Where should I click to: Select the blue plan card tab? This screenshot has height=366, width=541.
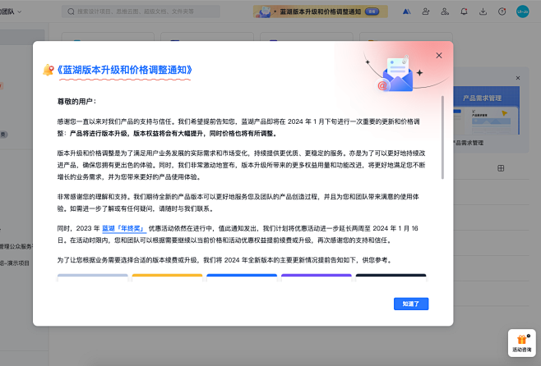pos(242,277)
